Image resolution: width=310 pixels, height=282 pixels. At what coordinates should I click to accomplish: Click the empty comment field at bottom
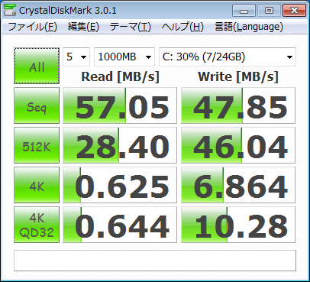pos(155,261)
